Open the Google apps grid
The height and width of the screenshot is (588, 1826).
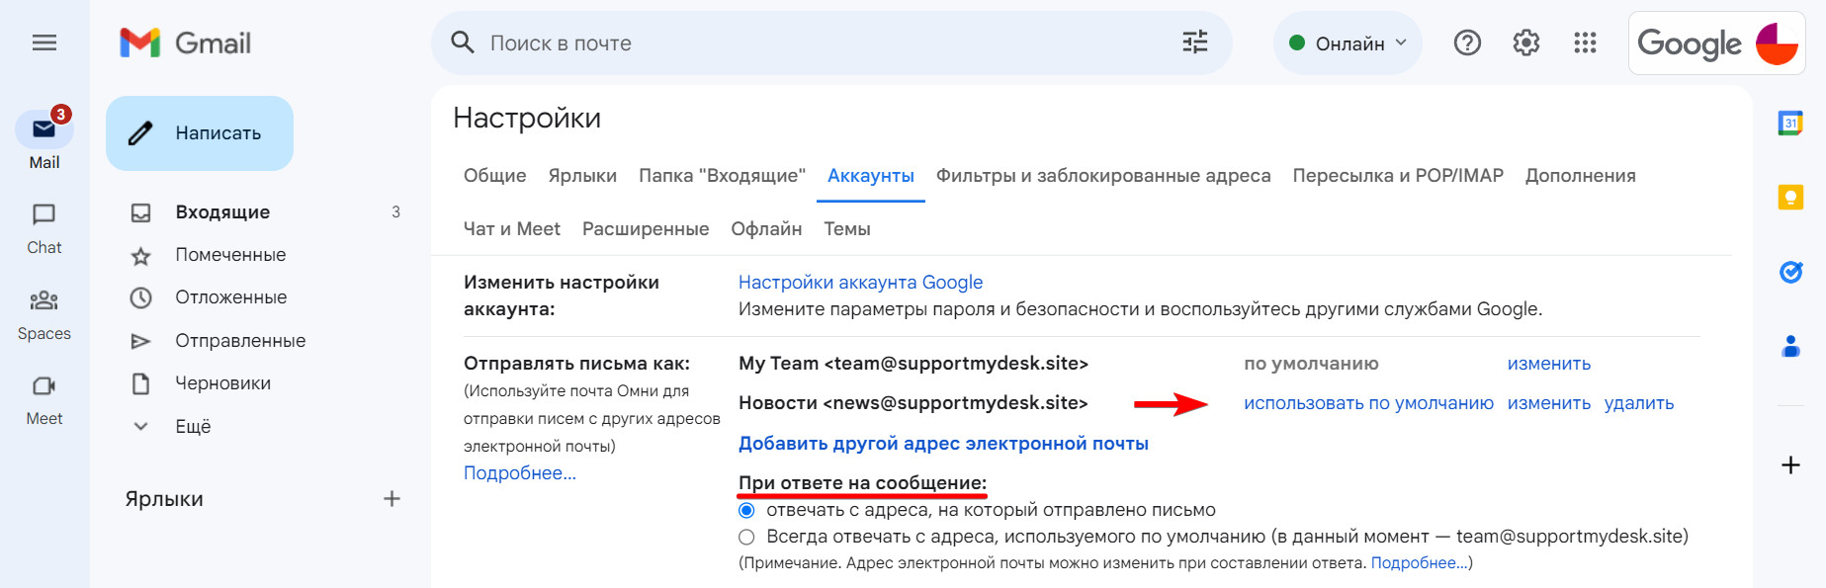point(1585,42)
